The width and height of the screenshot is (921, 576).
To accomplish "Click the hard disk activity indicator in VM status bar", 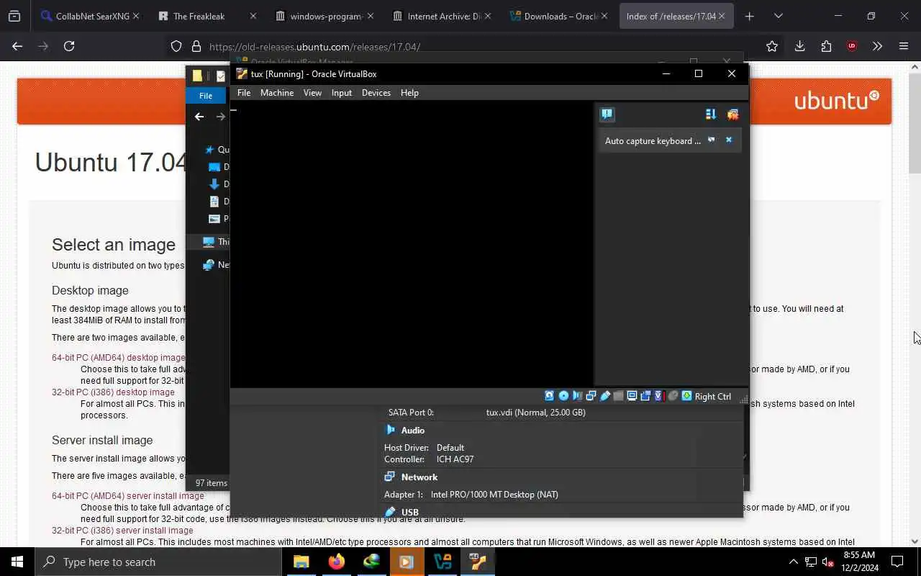I will click(550, 396).
